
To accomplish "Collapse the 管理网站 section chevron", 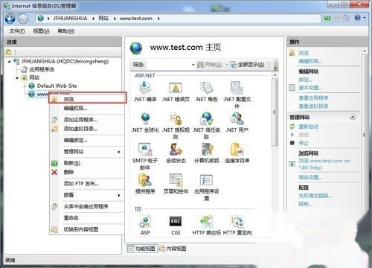I will [x=353, y=117].
